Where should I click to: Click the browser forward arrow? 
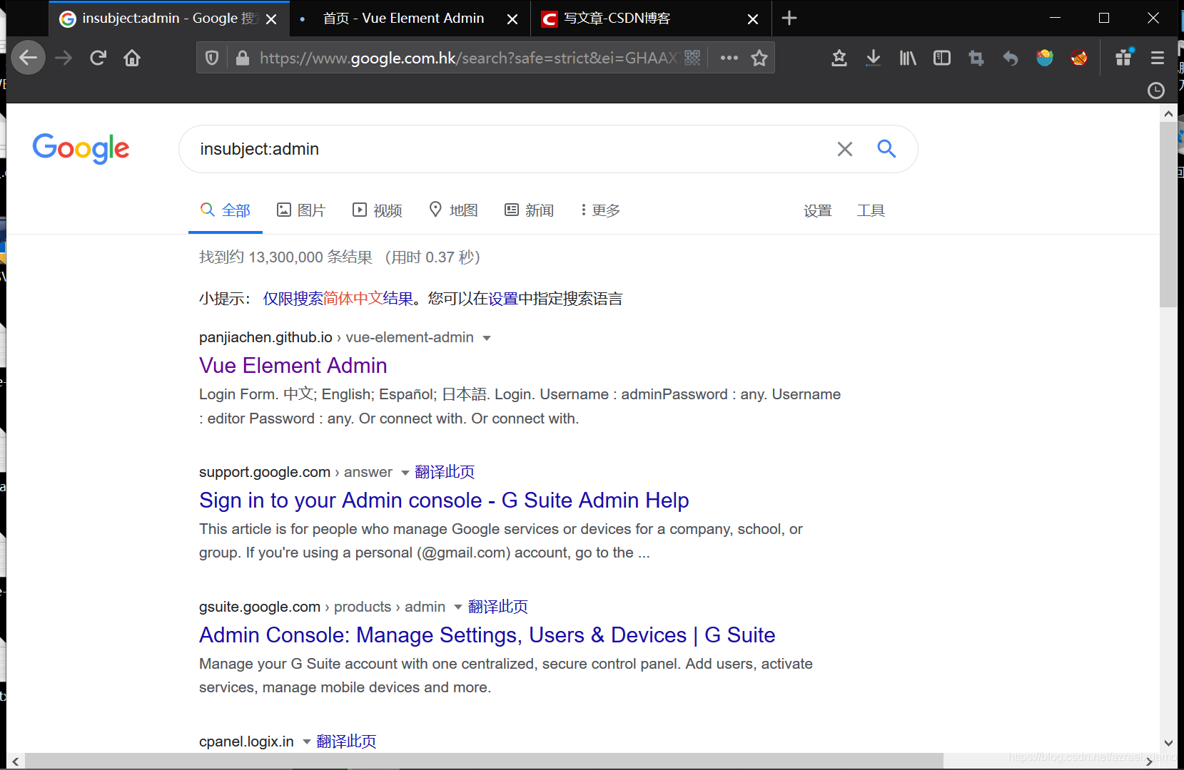[64, 58]
